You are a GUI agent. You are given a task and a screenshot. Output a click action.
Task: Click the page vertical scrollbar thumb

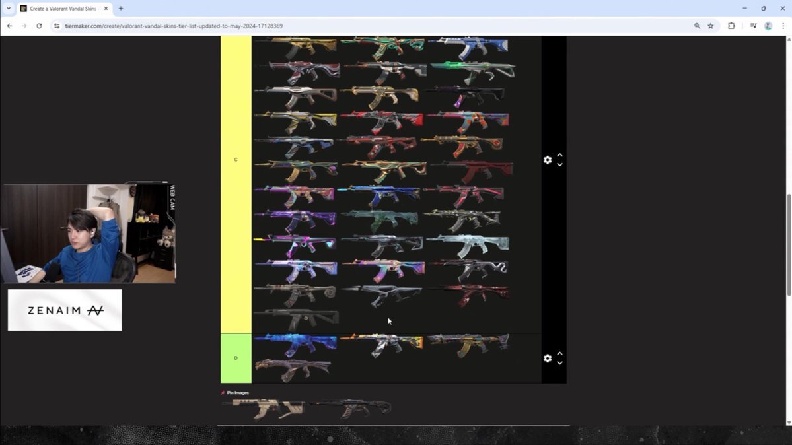pyautogui.click(x=789, y=245)
